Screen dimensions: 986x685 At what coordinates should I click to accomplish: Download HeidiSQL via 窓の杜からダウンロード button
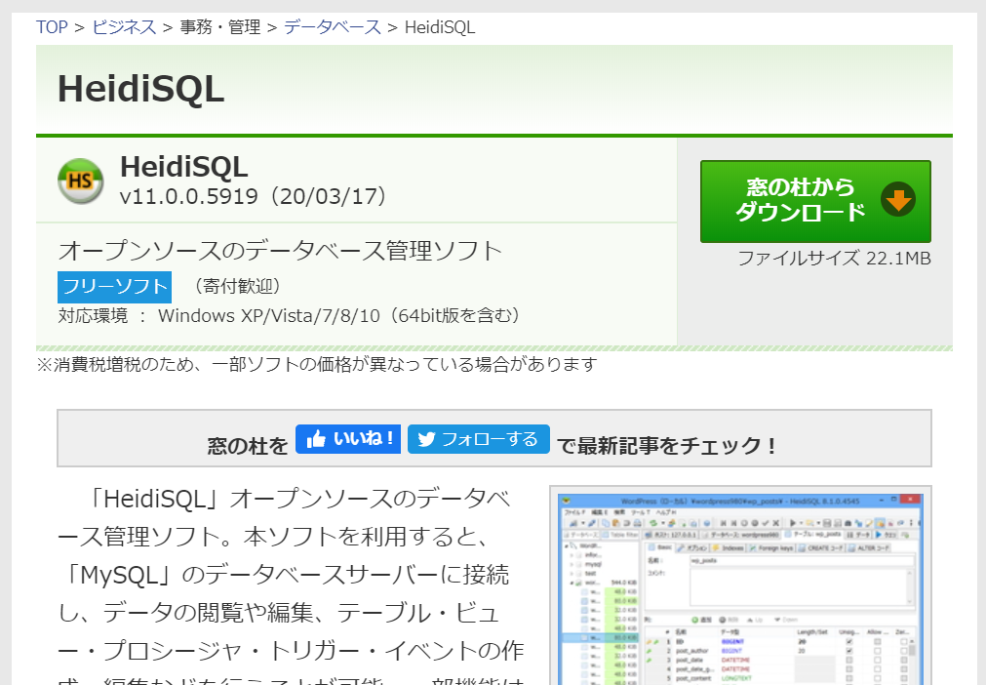tap(815, 201)
